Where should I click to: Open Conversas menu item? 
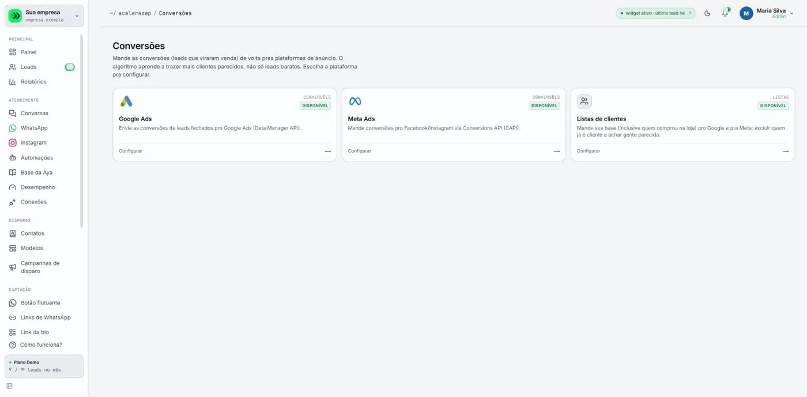35,114
